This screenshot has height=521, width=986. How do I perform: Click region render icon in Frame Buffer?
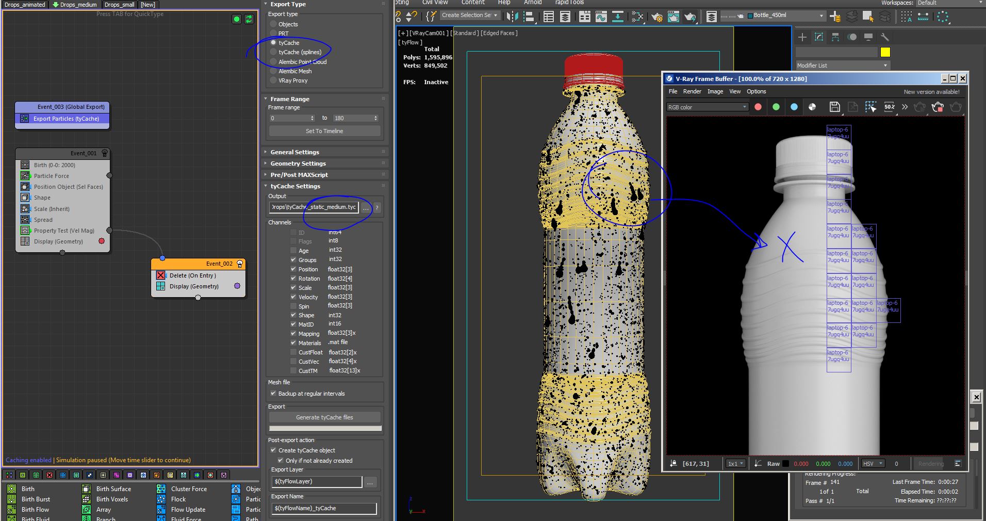(x=870, y=107)
